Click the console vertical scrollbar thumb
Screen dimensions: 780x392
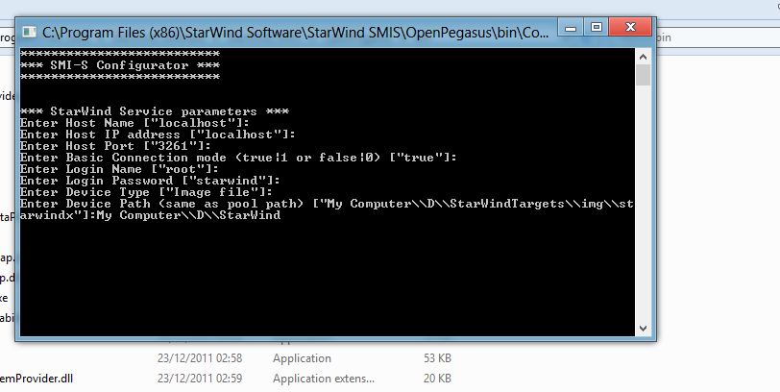point(643,75)
